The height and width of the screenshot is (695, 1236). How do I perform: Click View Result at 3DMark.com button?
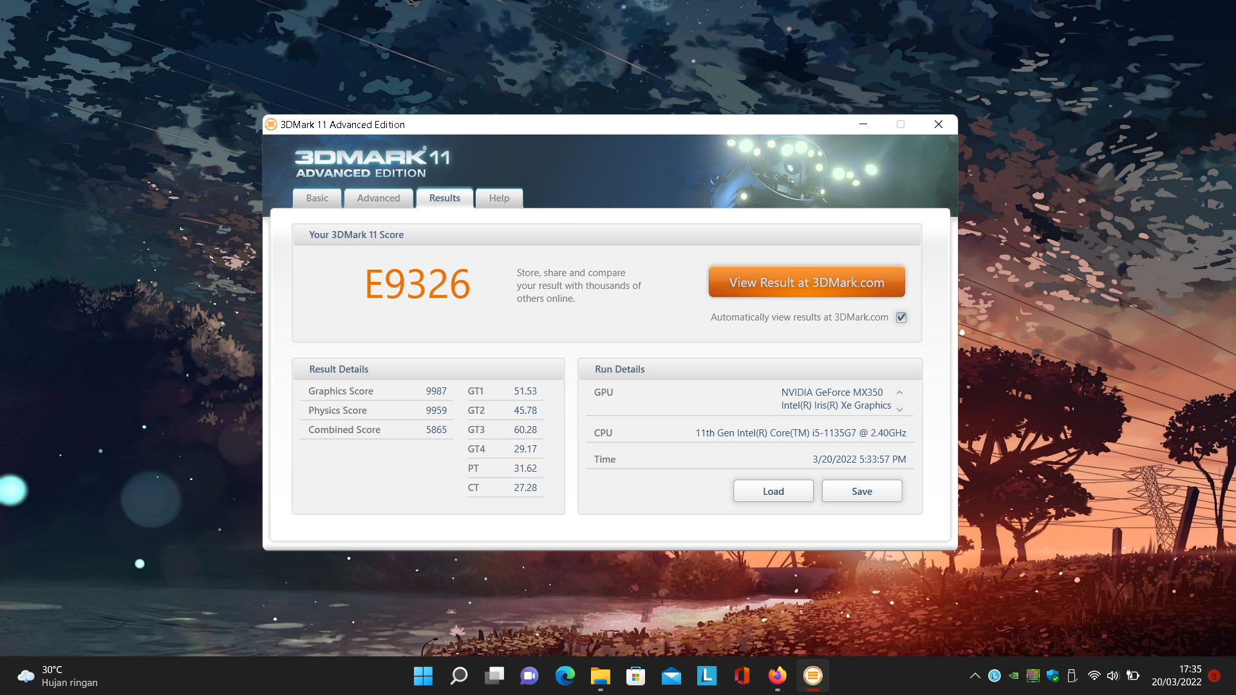pyautogui.click(x=807, y=283)
